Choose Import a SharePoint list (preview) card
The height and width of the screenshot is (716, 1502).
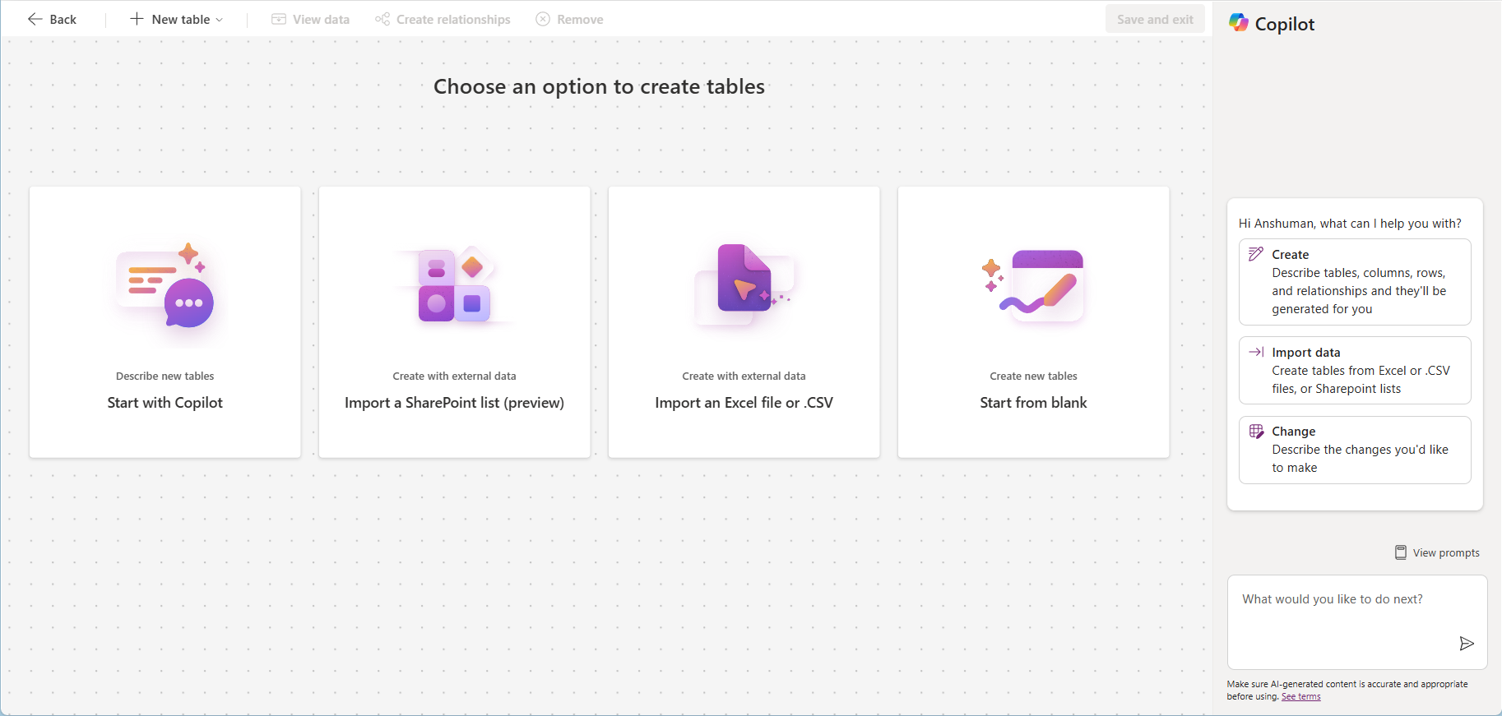(455, 322)
